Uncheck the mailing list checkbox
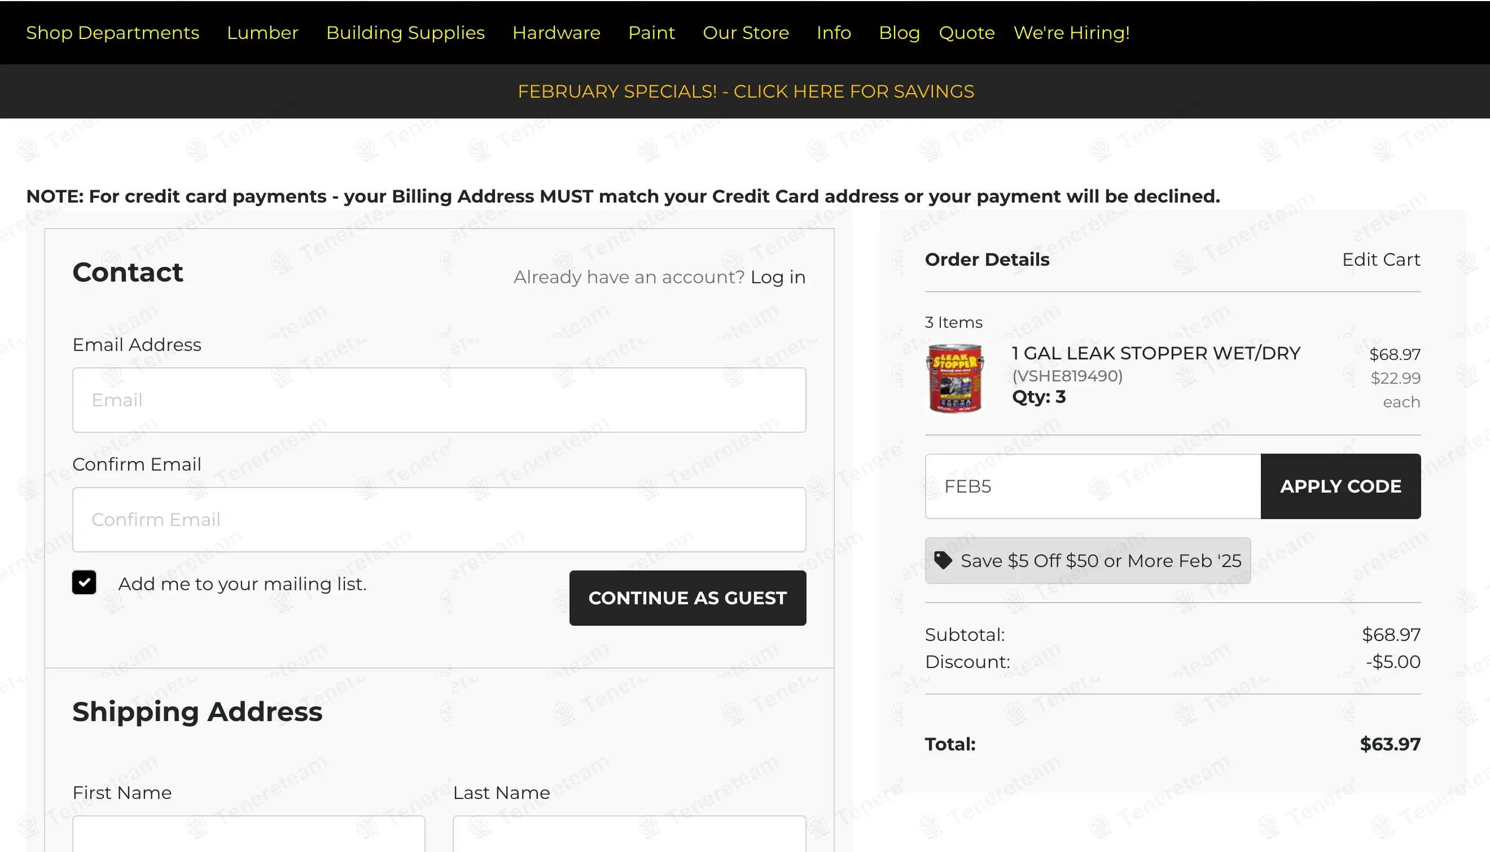The image size is (1490, 852). click(84, 582)
